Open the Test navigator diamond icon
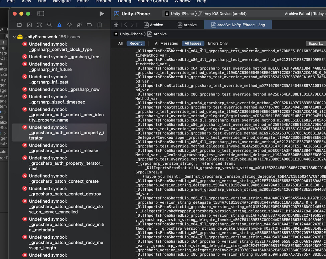Screen dimensions: 326x259 tap(69, 25)
